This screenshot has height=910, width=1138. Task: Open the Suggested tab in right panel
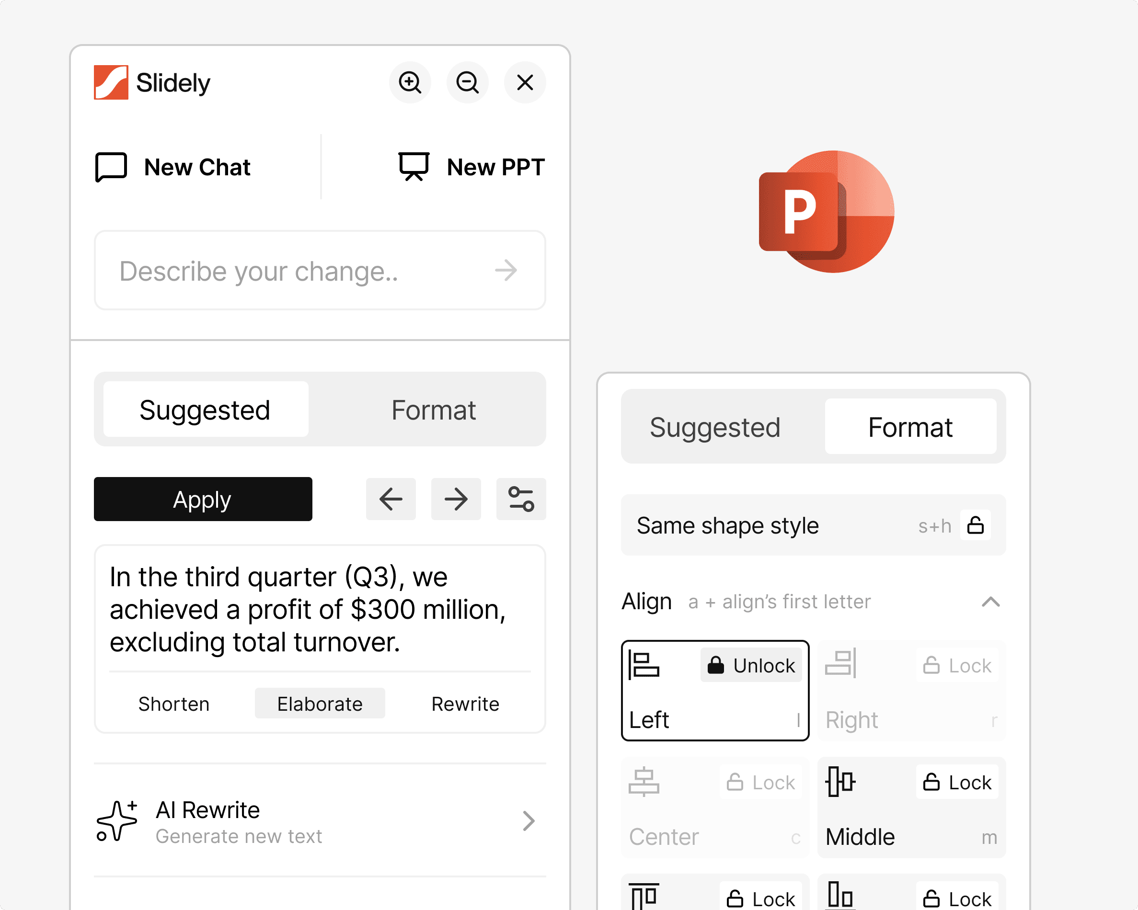[715, 427]
